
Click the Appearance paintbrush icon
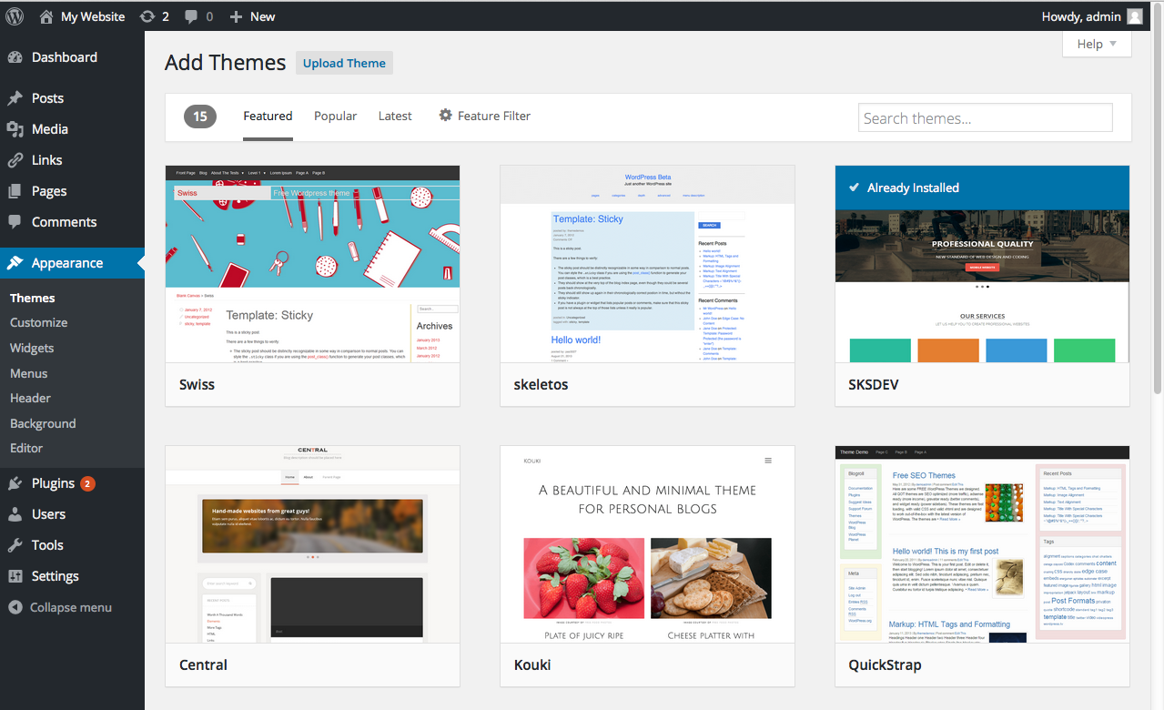[x=15, y=263]
